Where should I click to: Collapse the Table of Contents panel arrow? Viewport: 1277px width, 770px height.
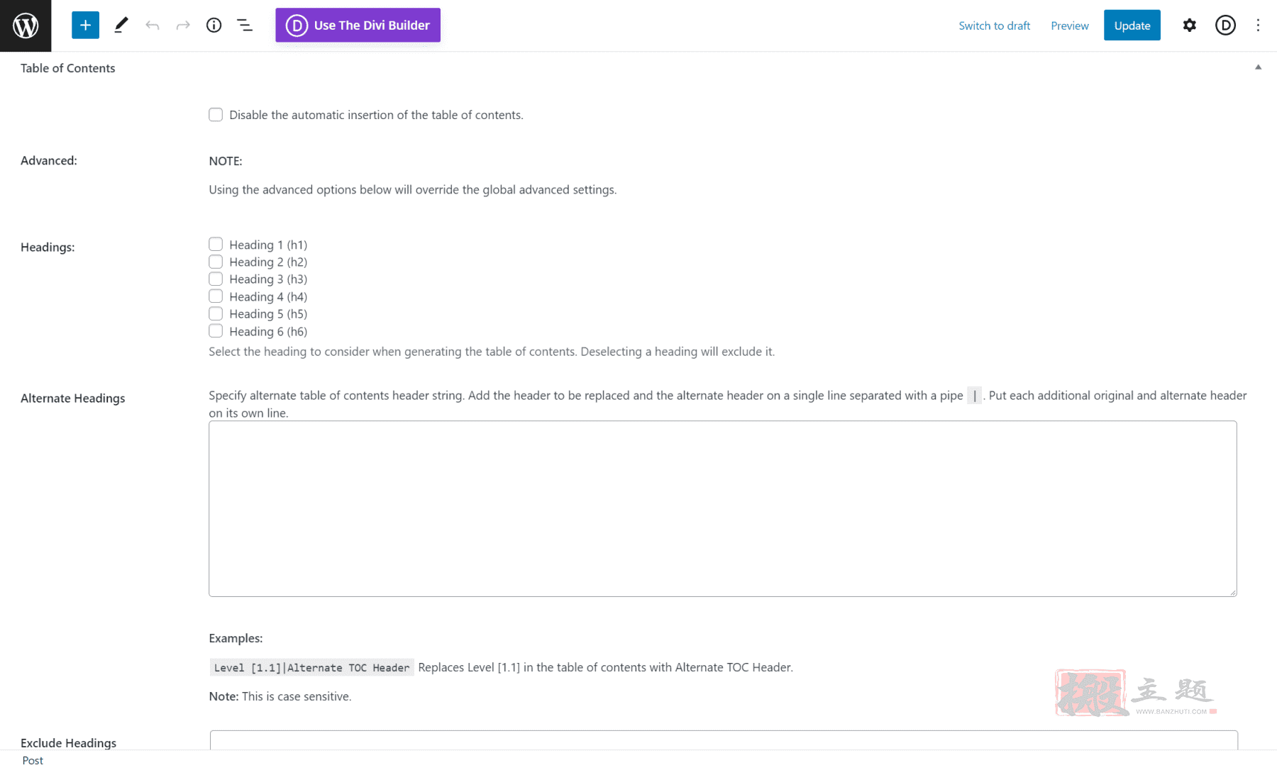pos(1258,67)
